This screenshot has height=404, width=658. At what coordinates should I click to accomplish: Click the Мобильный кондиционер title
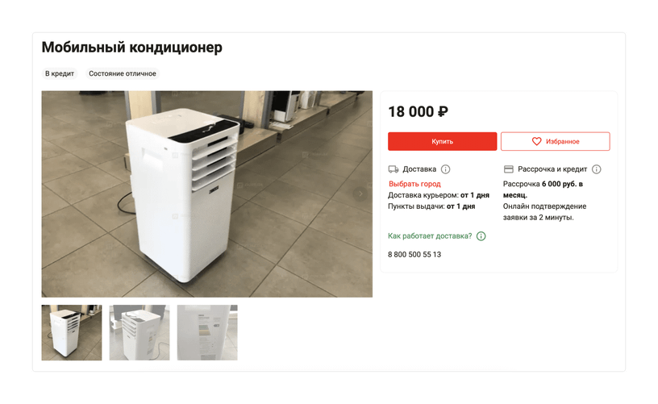click(131, 47)
